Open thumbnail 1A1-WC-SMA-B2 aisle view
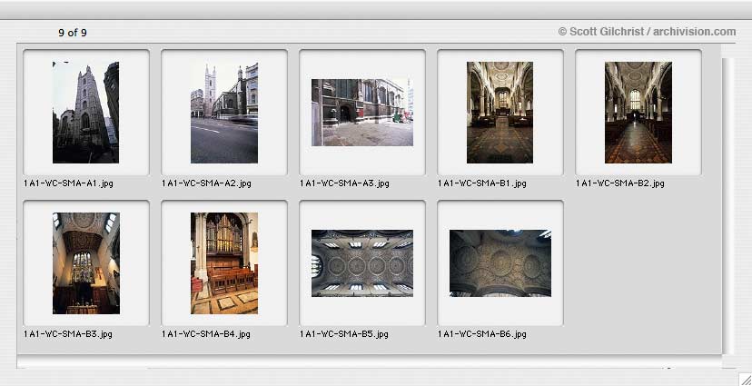The height and width of the screenshot is (386, 752). click(x=638, y=113)
